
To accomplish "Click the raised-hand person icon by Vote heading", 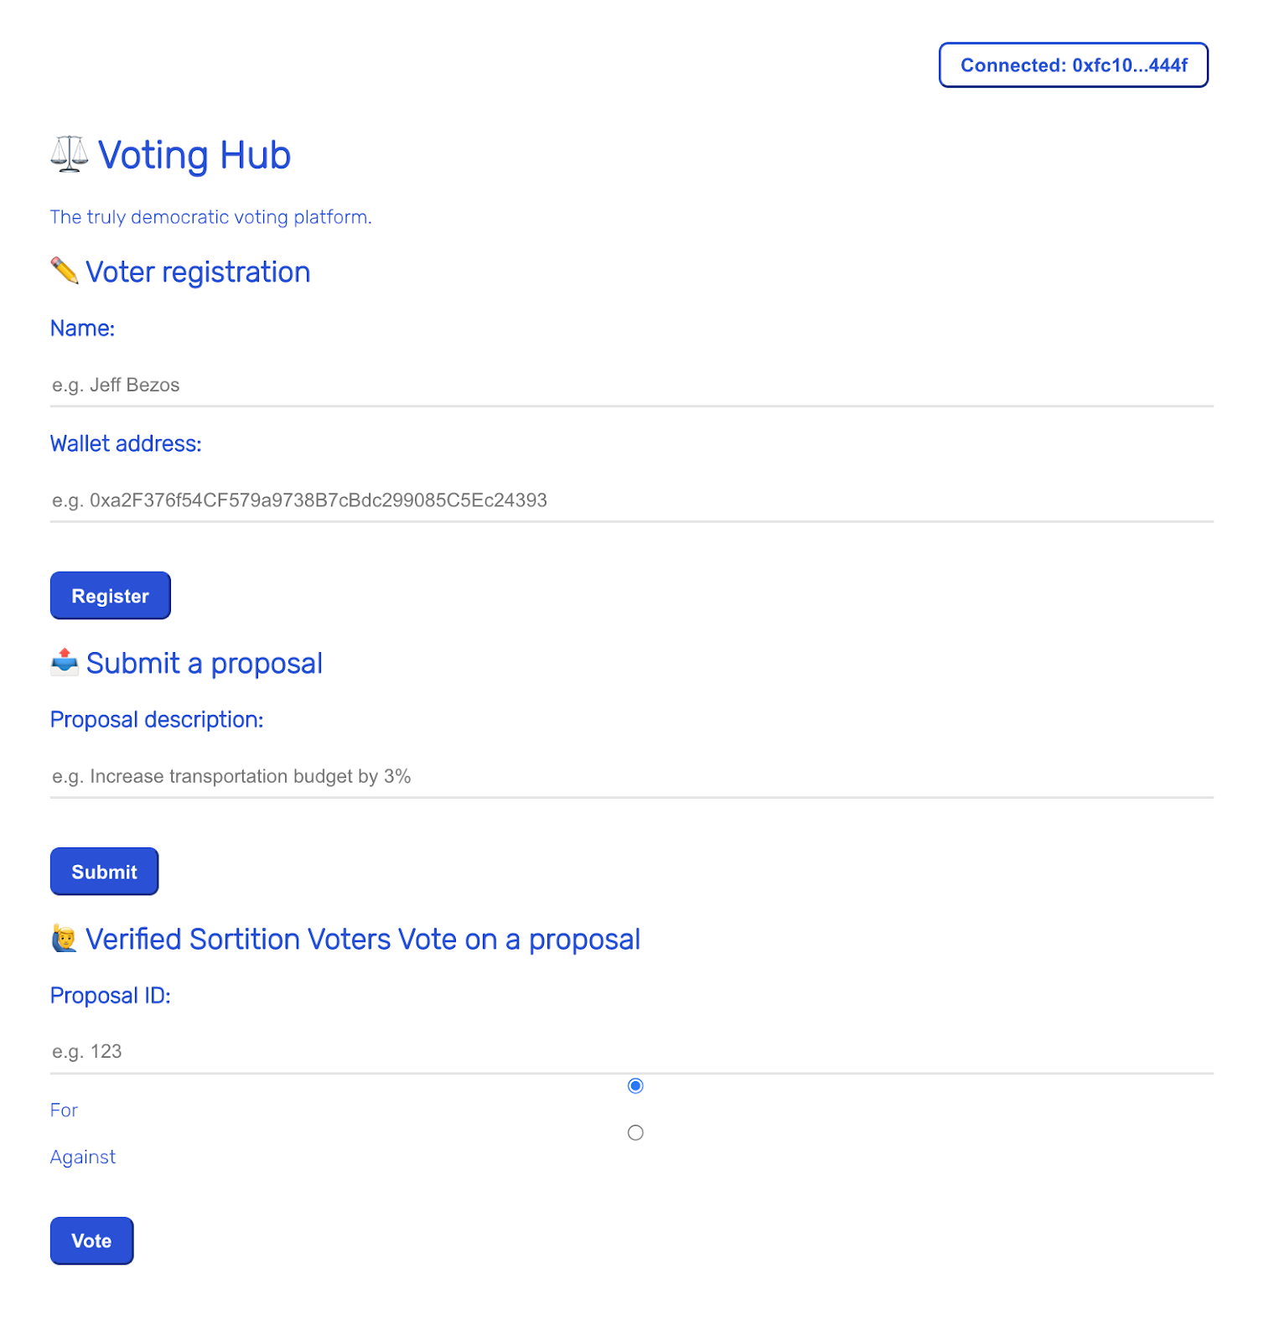I will 65,939.
